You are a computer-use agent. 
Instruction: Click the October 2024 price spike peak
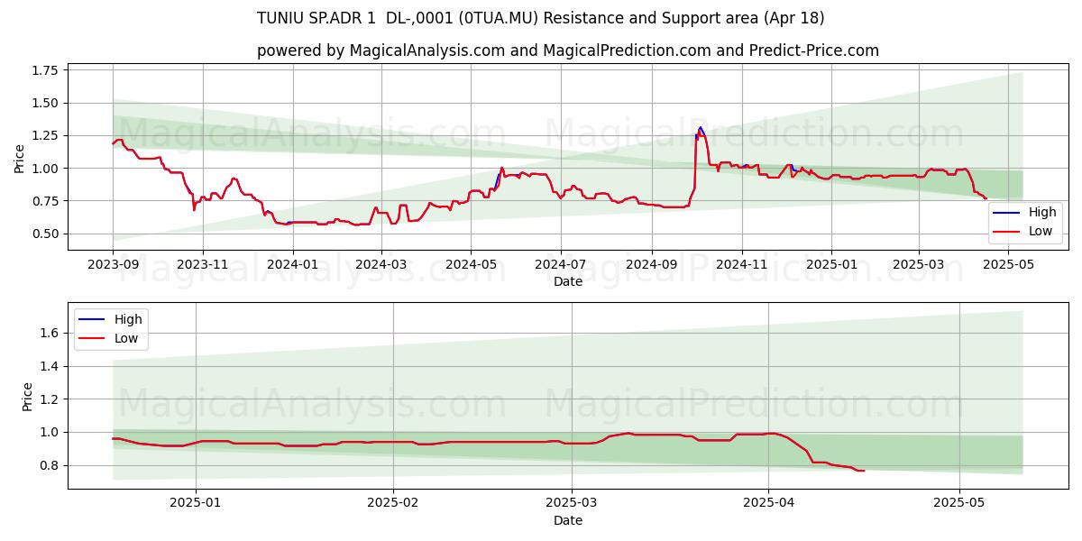(x=700, y=128)
